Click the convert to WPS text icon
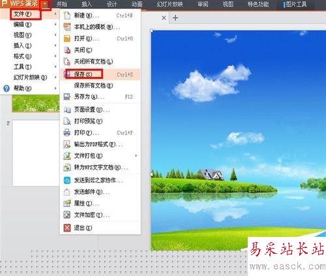Viewport: 326px width, 276px height. tap(67, 167)
